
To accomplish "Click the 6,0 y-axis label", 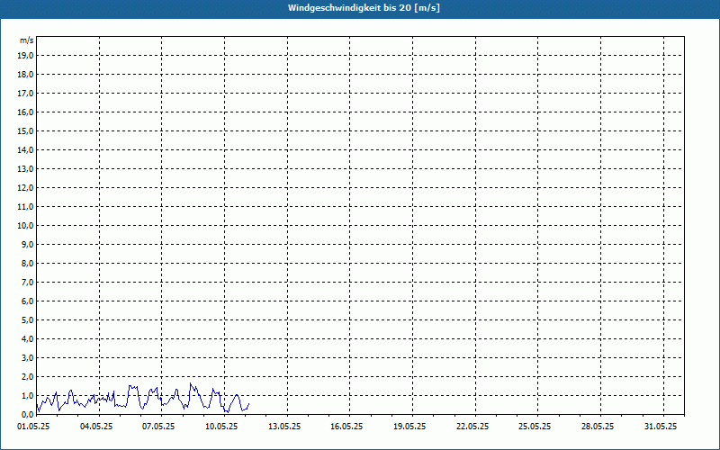I will point(27,301).
